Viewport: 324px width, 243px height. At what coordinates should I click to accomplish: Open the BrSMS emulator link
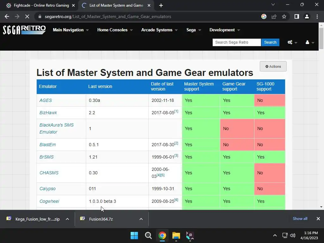point(46,157)
